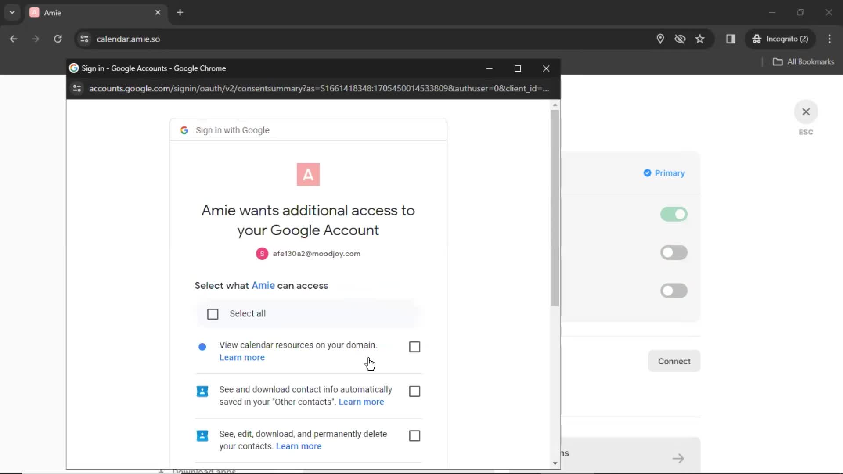The image size is (843, 474).
Task: Enable the third calendar sync toggle
Action: pyautogui.click(x=674, y=291)
